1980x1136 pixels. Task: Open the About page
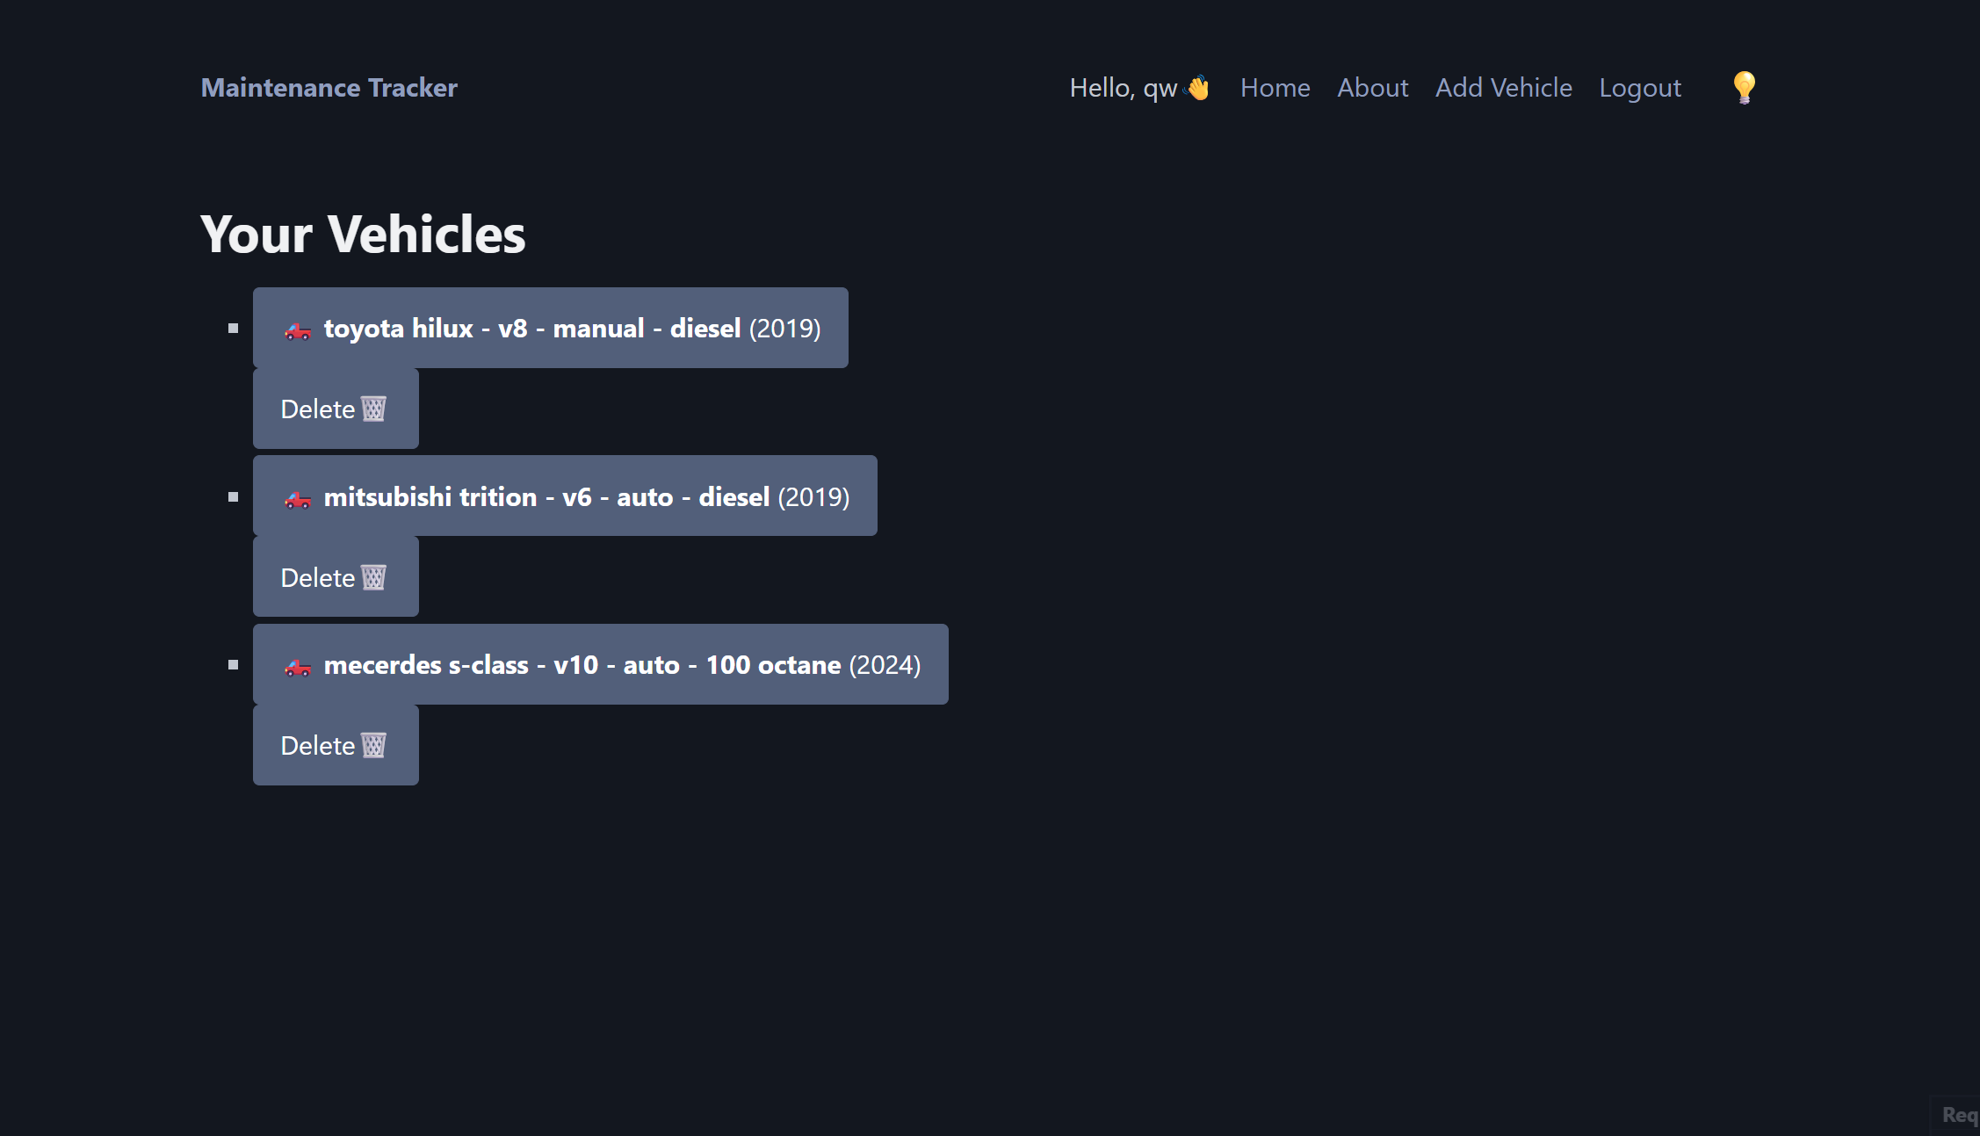pyautogui.click(x=1372, y=88)
